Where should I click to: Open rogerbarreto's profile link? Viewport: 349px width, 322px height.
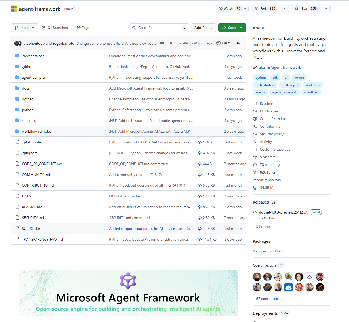coord(64,43)
